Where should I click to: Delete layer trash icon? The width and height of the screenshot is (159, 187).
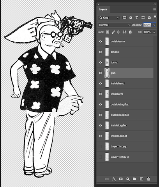click(148, 179)
